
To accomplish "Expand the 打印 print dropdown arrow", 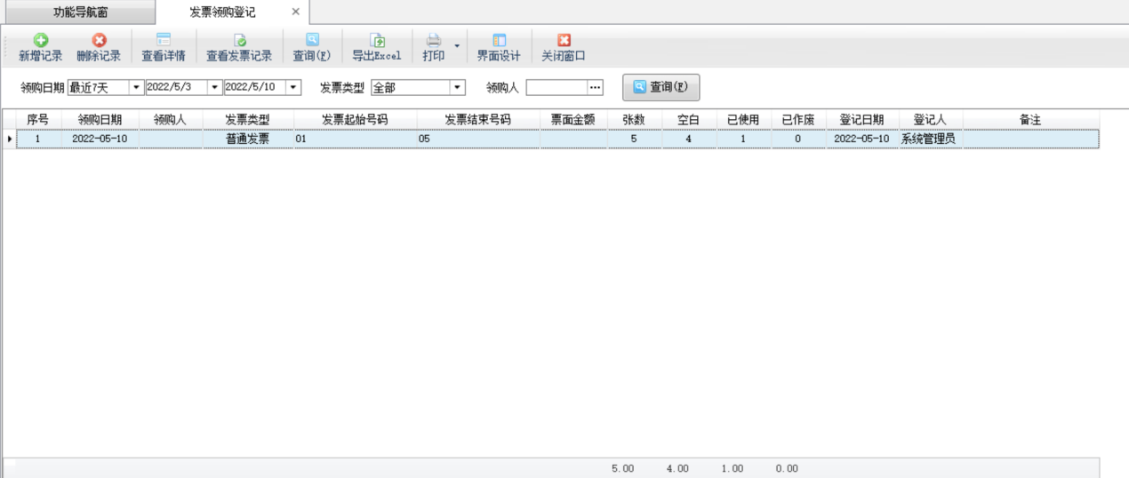I will point(457,46).
